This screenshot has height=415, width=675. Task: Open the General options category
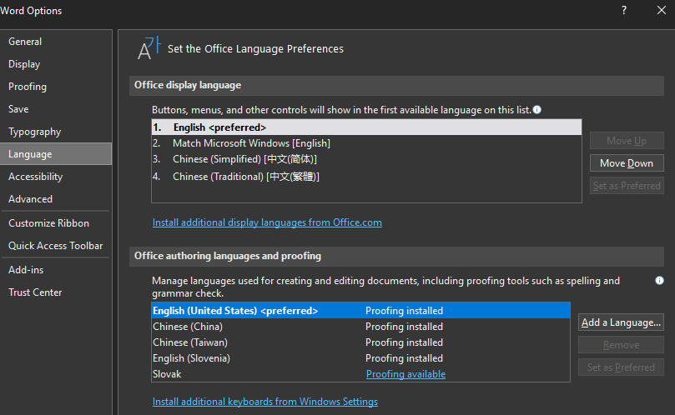tap(56, 42)
